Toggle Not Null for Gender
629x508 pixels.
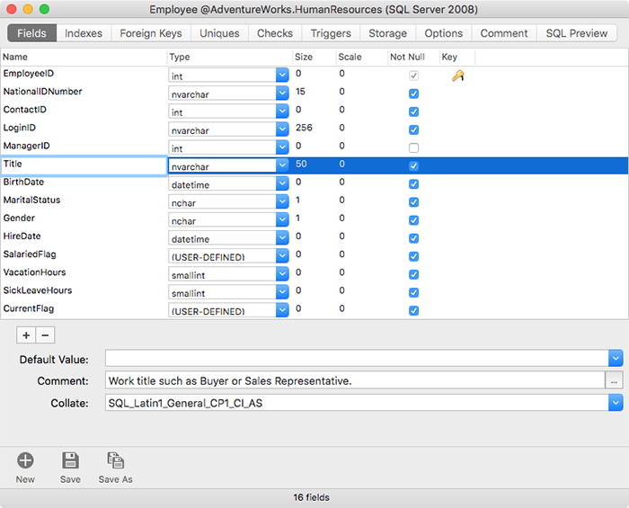coord(413,220)
